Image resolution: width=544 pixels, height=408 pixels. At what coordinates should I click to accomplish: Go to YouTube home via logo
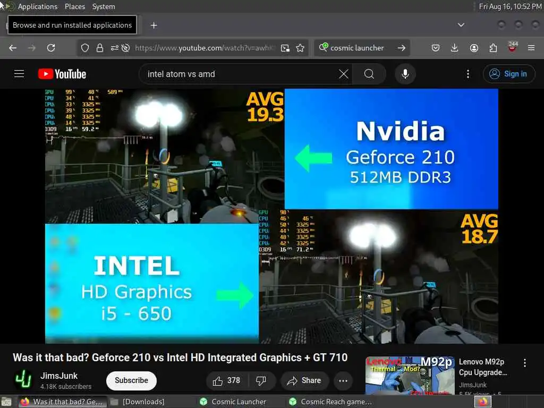[x=62, y=74]
